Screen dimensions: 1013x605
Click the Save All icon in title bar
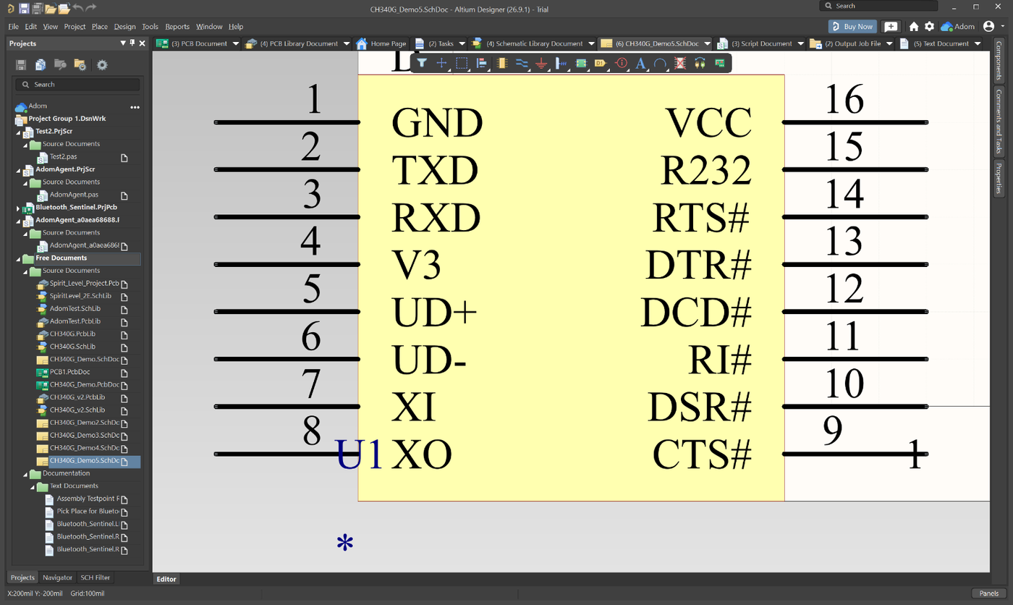(37, 8)
